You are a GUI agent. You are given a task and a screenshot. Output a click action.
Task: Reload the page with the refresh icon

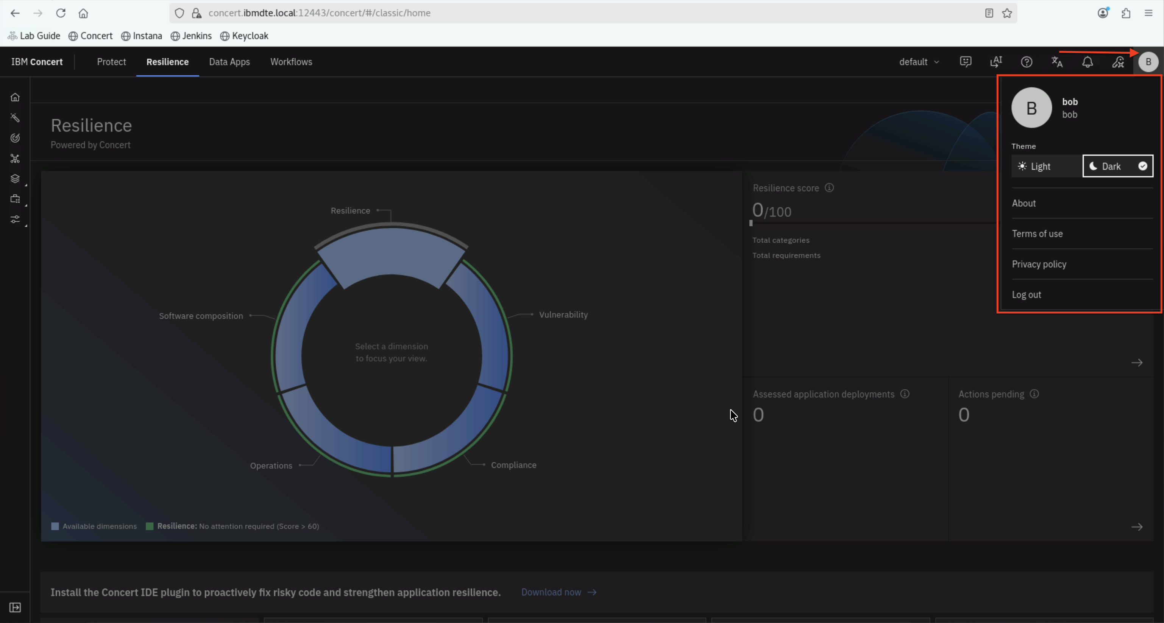point(61,13)
